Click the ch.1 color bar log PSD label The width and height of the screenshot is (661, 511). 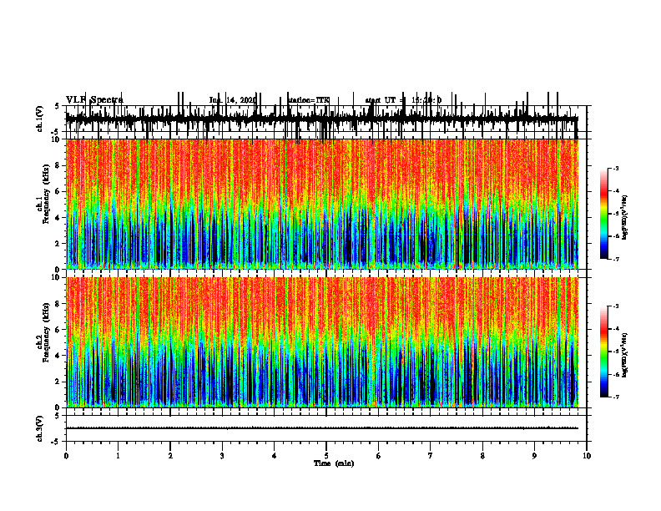point(625,218)
